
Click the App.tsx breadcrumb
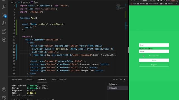tap(23, 2)
